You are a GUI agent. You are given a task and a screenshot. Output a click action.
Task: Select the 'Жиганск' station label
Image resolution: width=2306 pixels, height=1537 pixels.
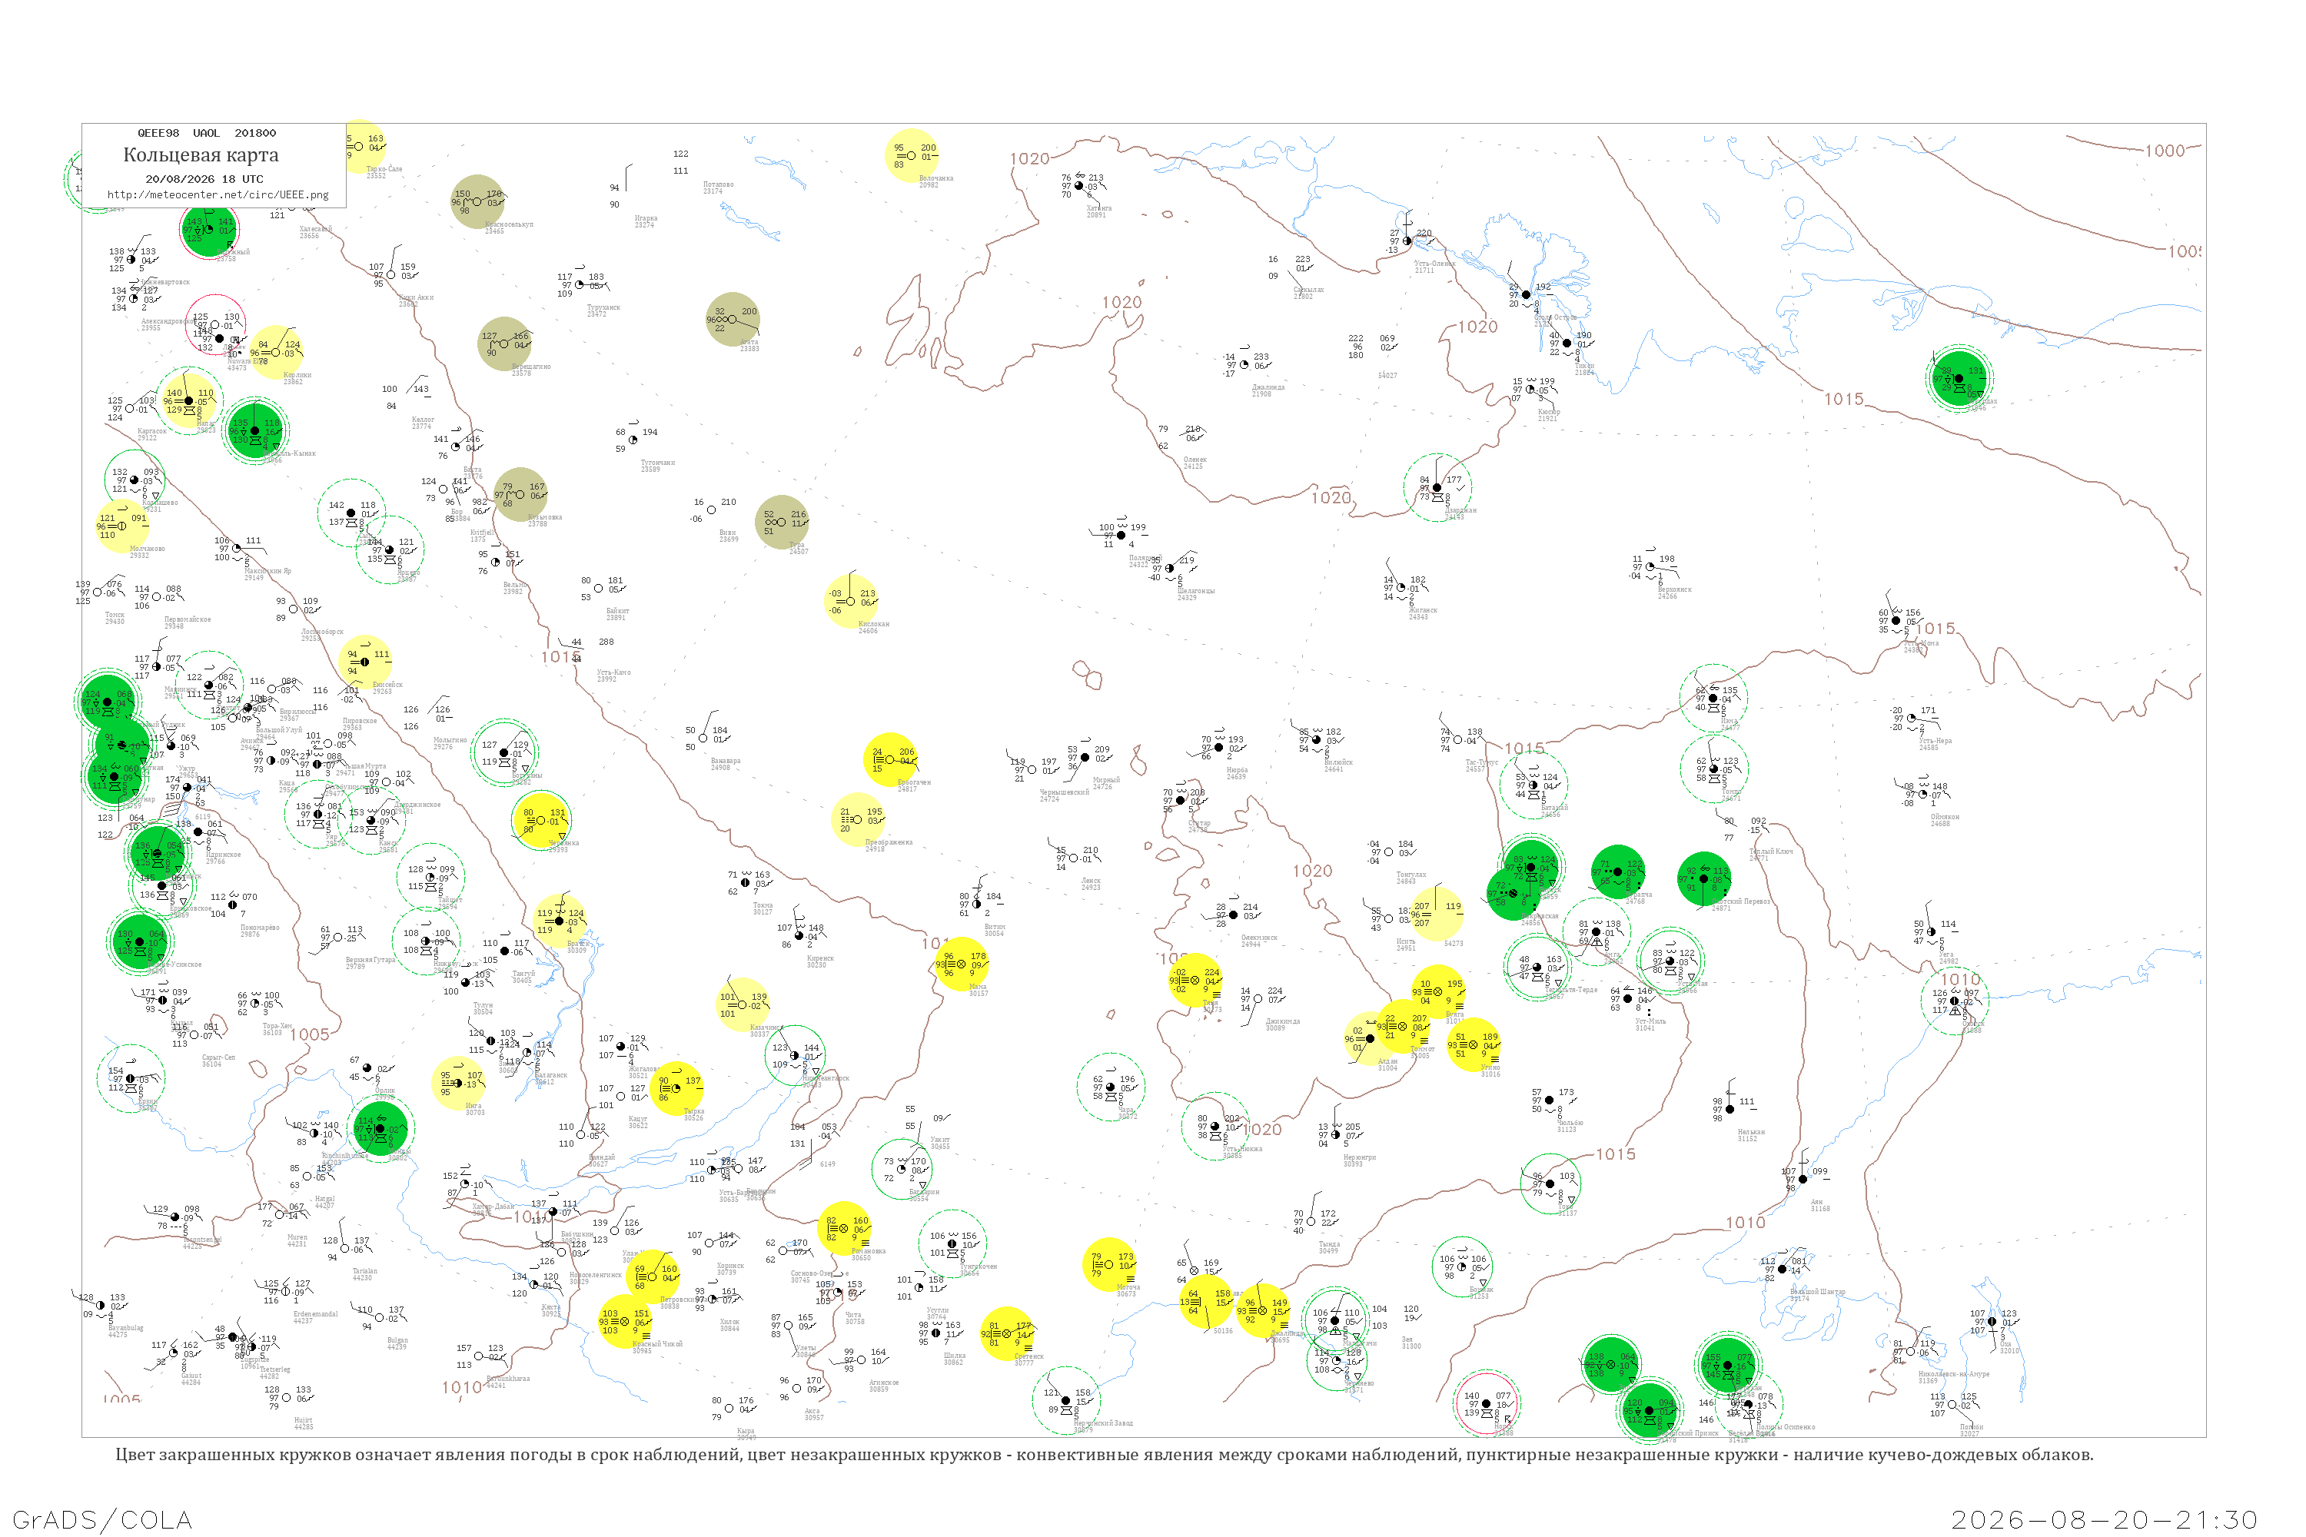click(1424, 611)
